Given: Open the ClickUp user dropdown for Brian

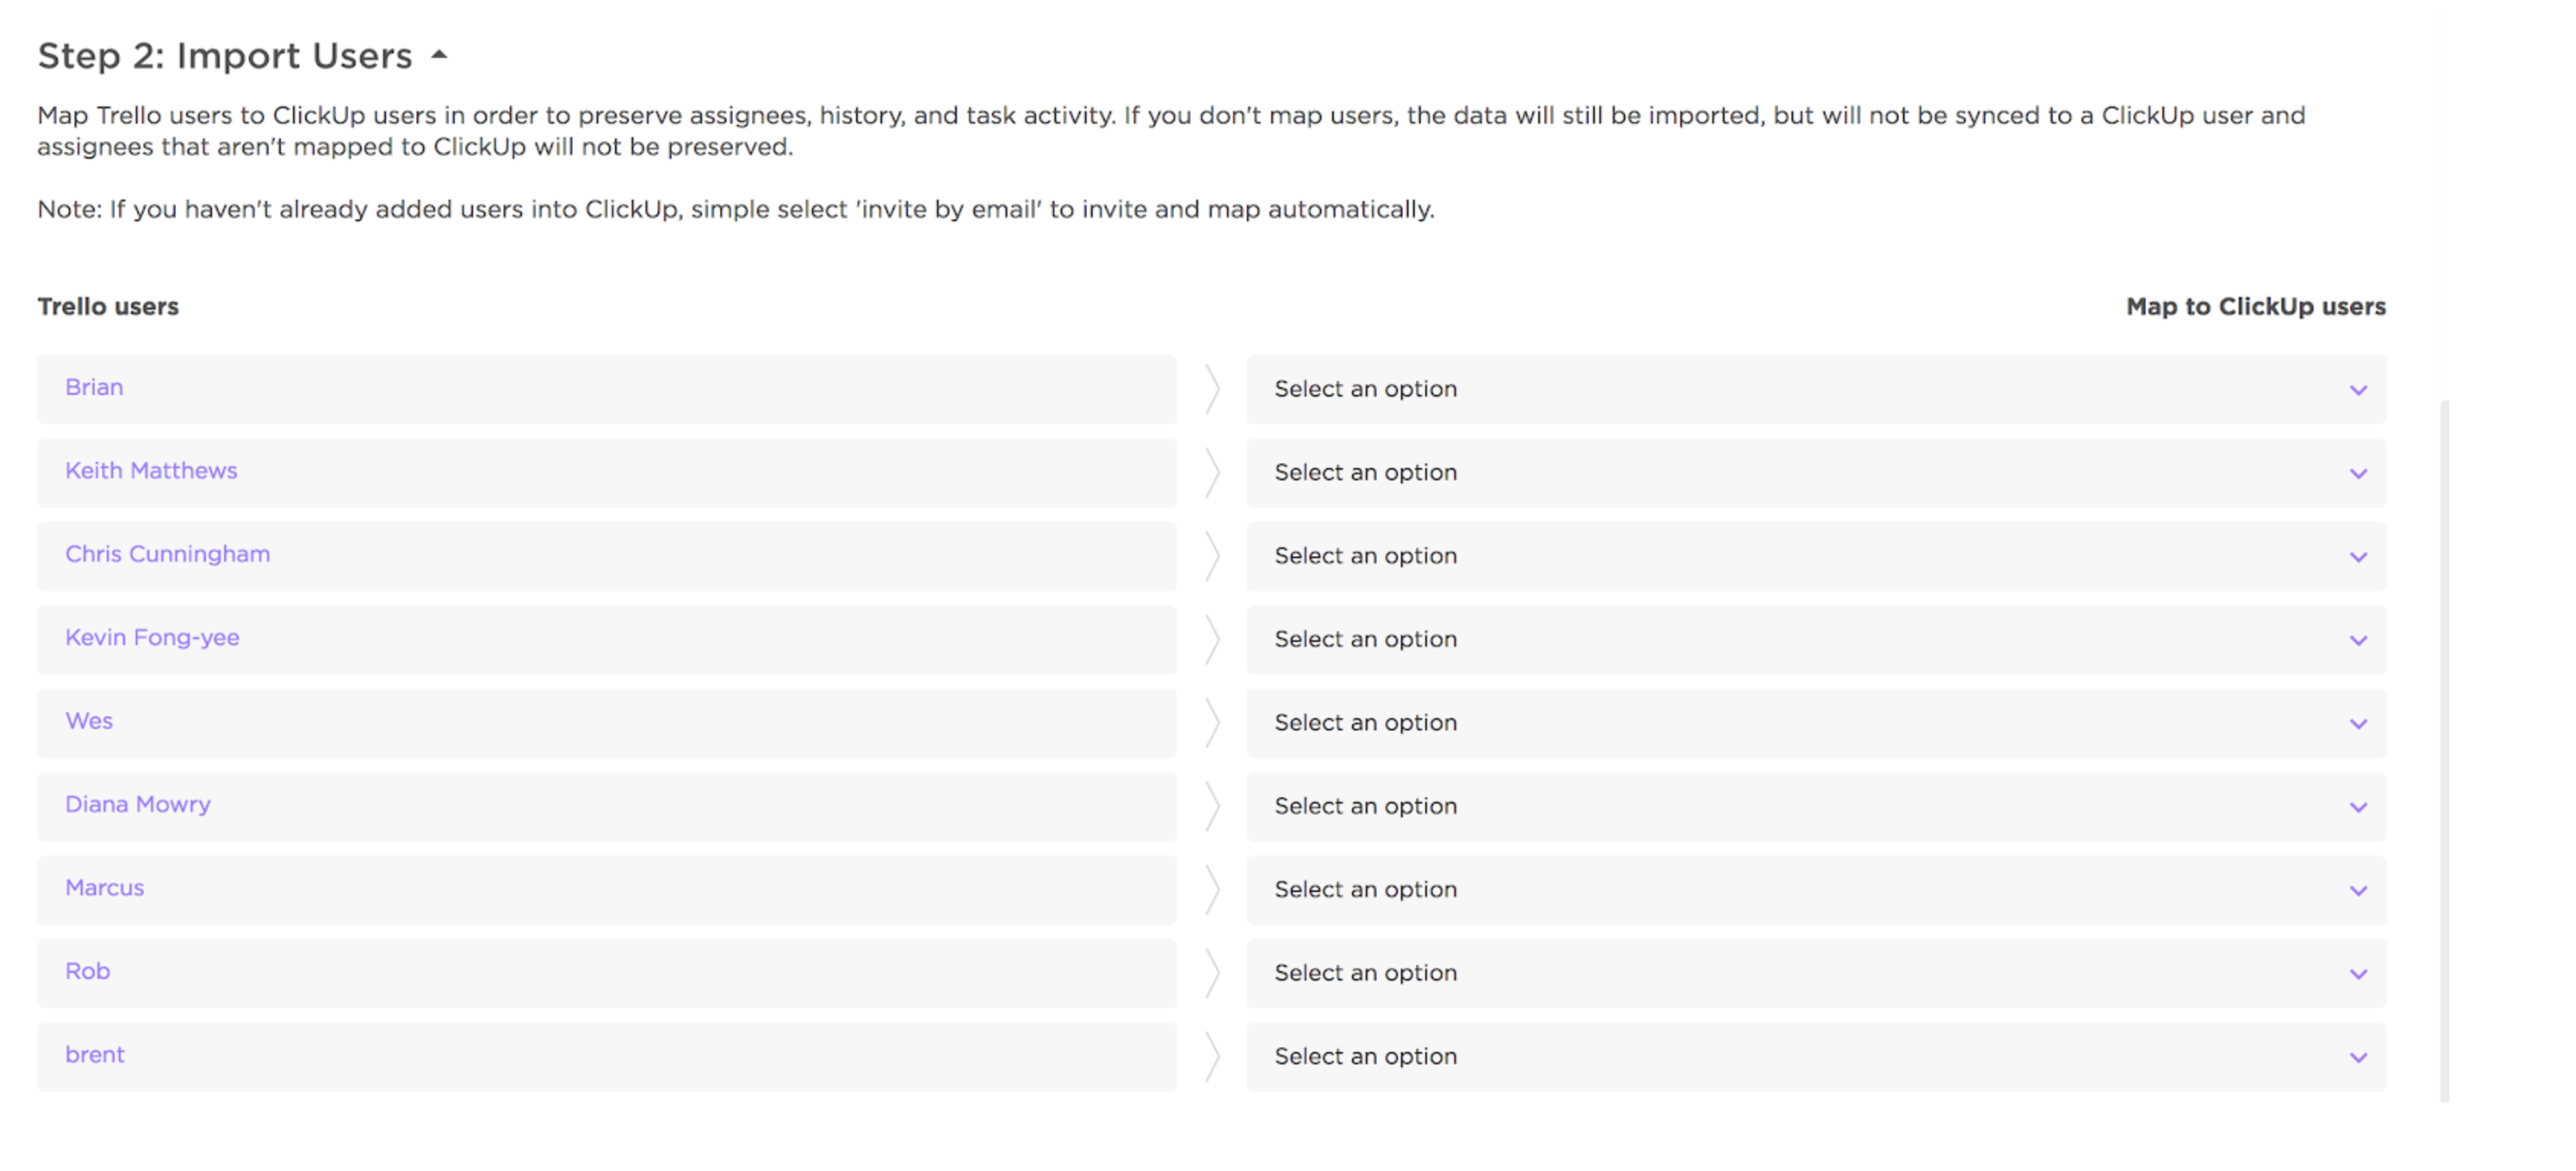Looking at the screenshot, I should [x=1814, y=390].
